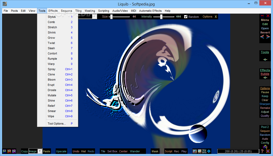Image resolution: width=273 pixels, height=156 pixels.
Task: Open the Pools menu
Action: [x=14, y=11]
